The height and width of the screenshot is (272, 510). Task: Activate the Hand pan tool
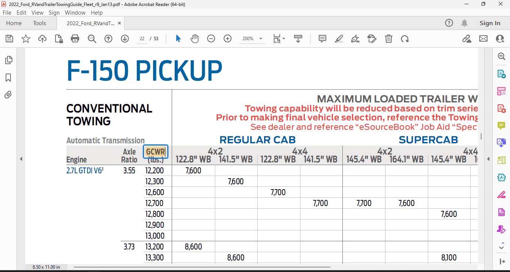[x=195, y=39]
